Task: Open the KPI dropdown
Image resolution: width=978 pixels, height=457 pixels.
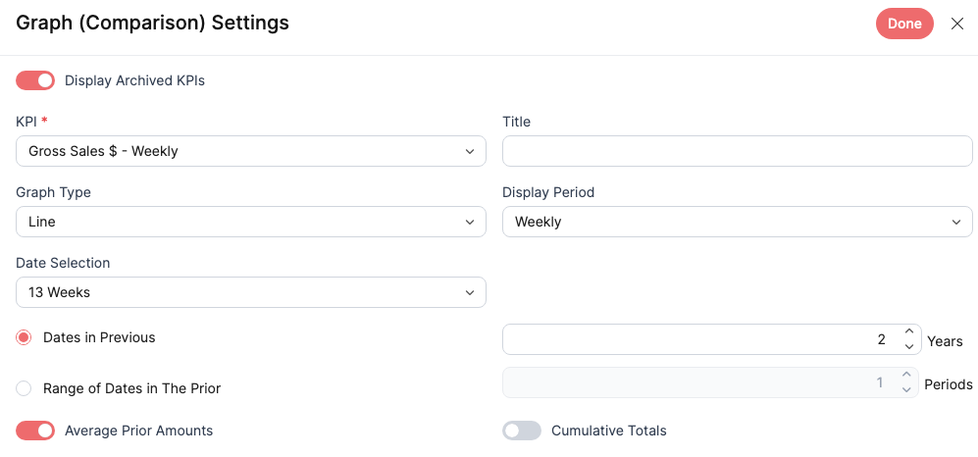Action: point(251,151)
